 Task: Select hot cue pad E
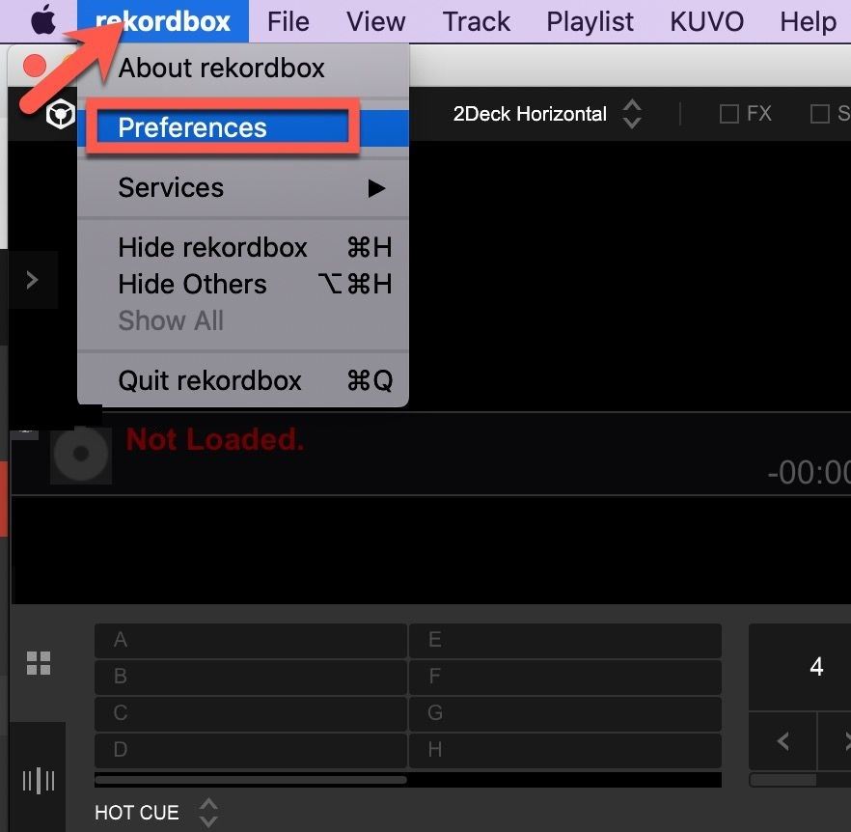click(x=565, y=640)
